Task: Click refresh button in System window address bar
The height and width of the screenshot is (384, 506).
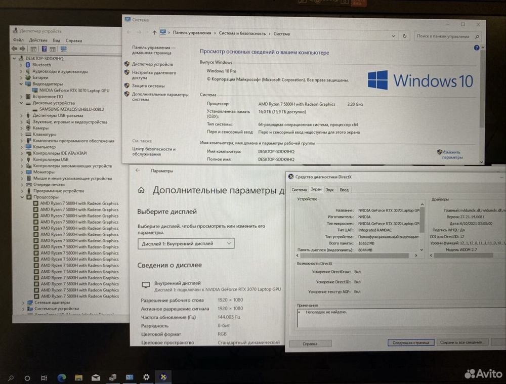Action: pos(404,36)
